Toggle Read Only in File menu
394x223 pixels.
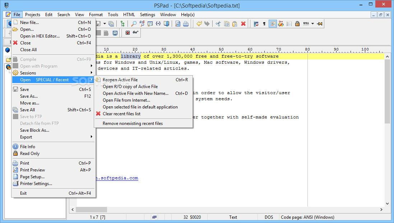click(54, 153)
